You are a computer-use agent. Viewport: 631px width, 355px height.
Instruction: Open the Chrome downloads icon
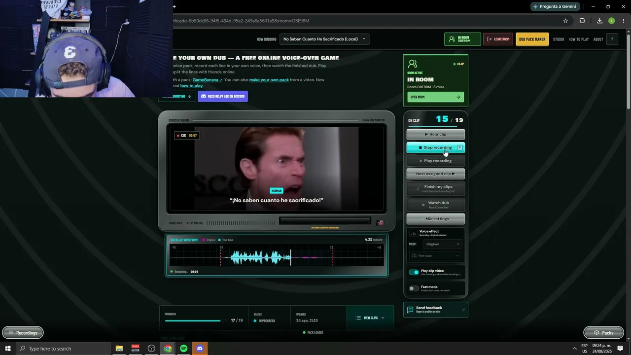tap(599, 21)
